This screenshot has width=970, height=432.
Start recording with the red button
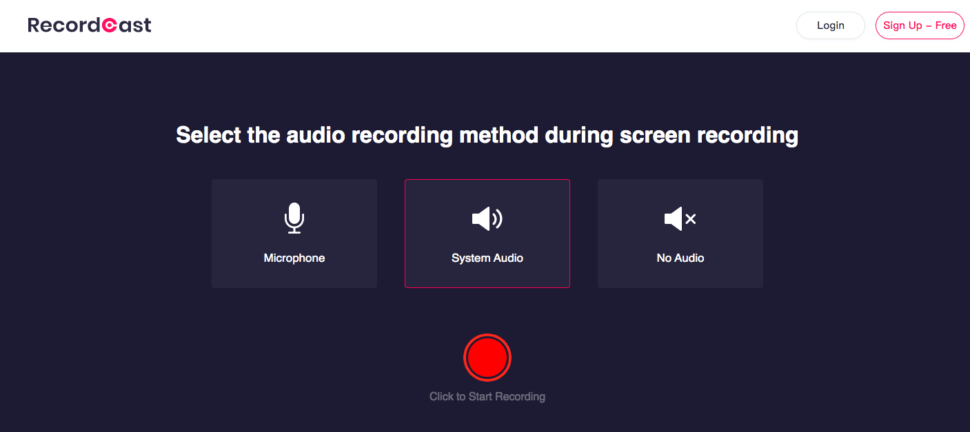pos(487,358)
